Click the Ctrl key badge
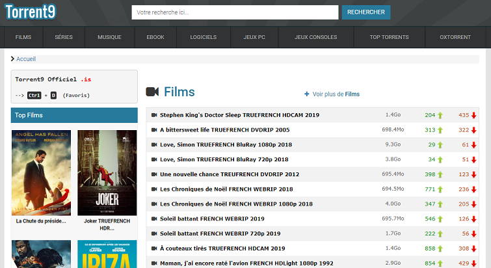491x268 pixels. coord(34,95)
